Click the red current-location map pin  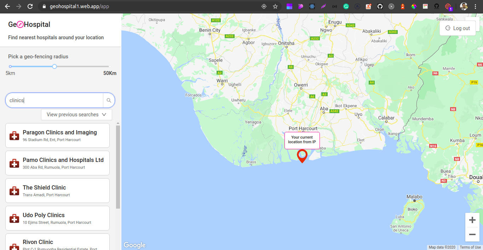point(302,156)
